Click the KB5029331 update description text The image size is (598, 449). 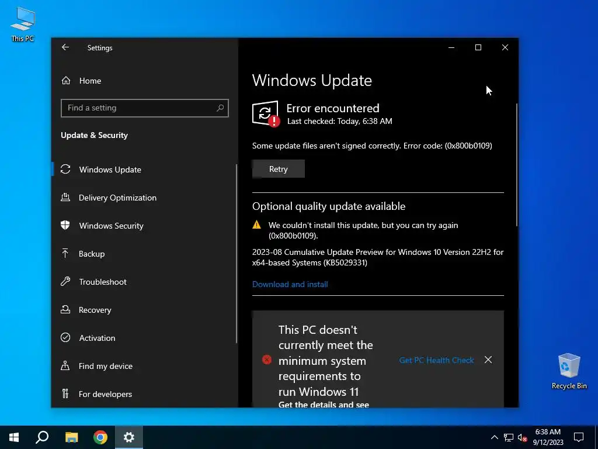(x=378, y=257)
